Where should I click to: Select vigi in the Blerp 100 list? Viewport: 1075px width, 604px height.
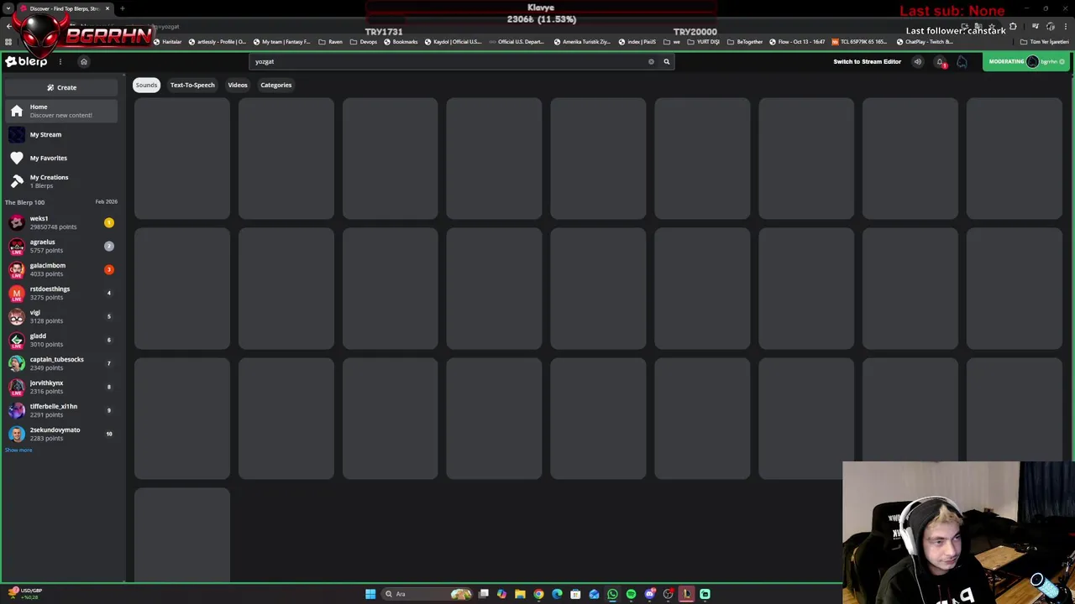[61, 316]
